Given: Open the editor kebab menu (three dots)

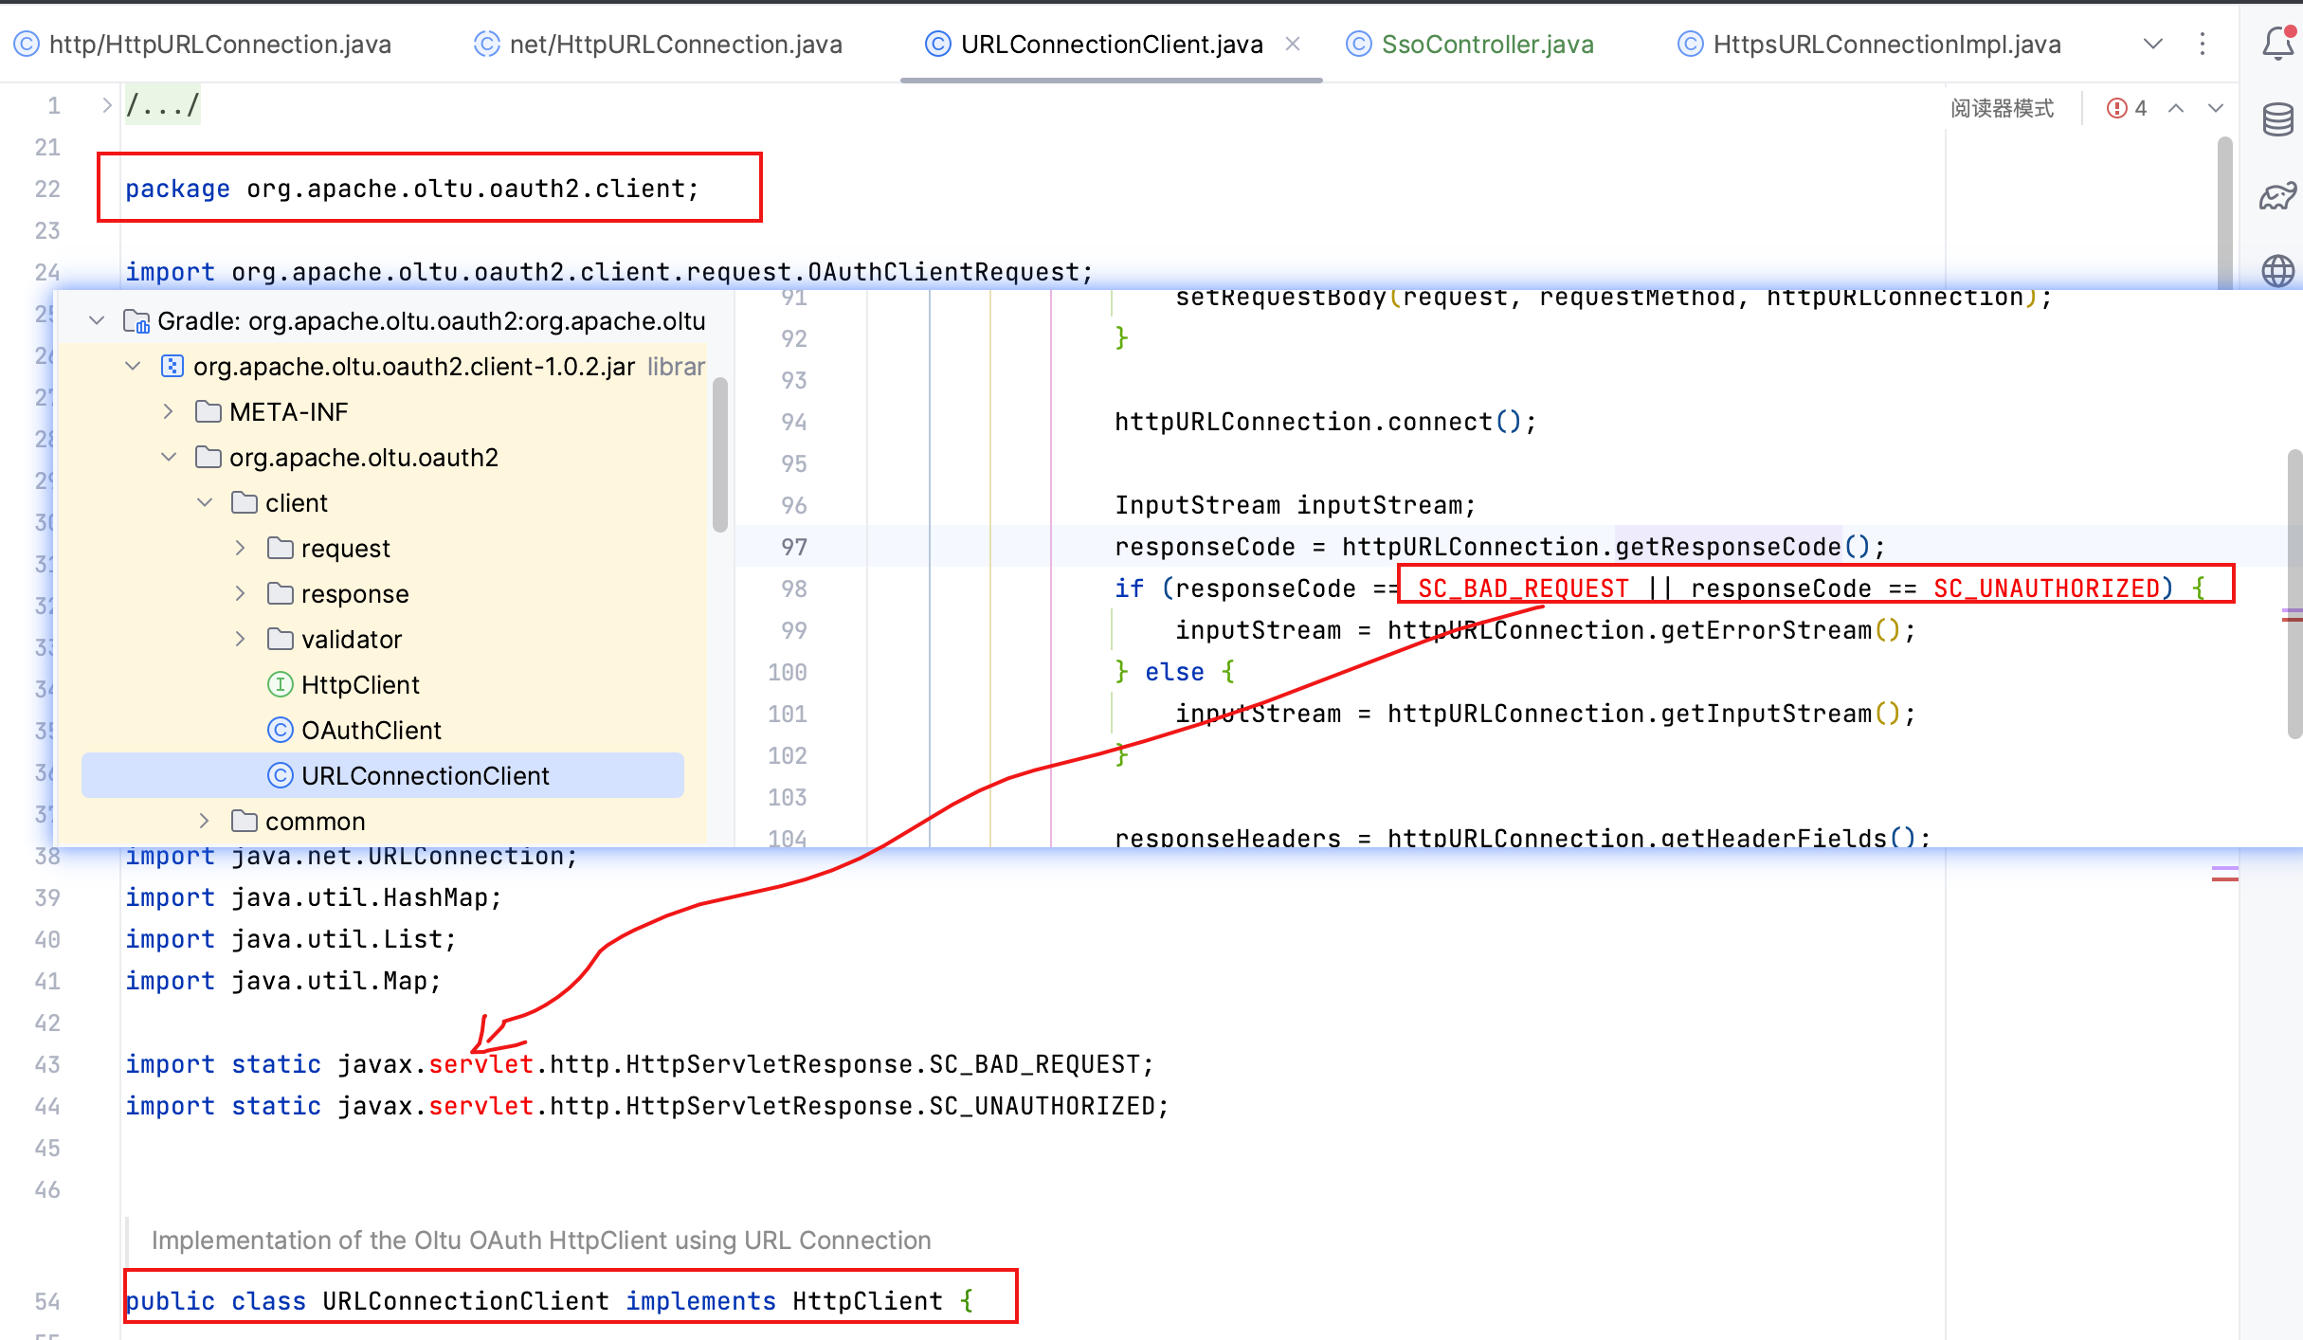Looking at the screenshot, I should pyautogui.click(x=2203, y=44).
